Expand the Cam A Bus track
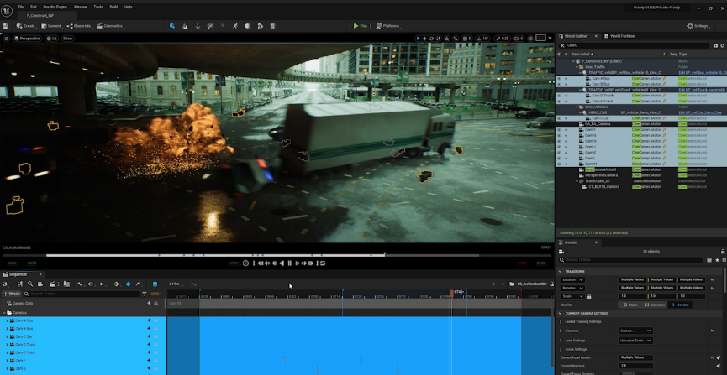Screen dimensions: 727x375 [x=8, y=320]
